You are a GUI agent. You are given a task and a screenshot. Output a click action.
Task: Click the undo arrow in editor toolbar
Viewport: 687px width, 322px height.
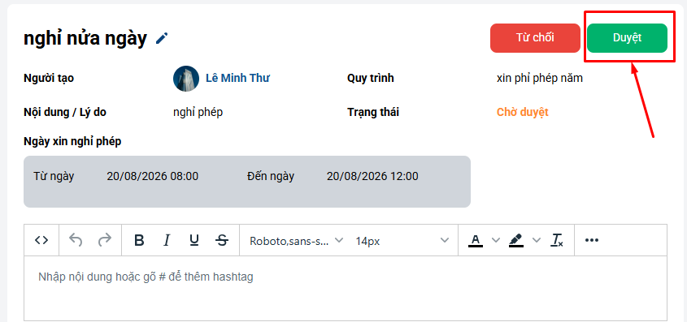[76, 240]
